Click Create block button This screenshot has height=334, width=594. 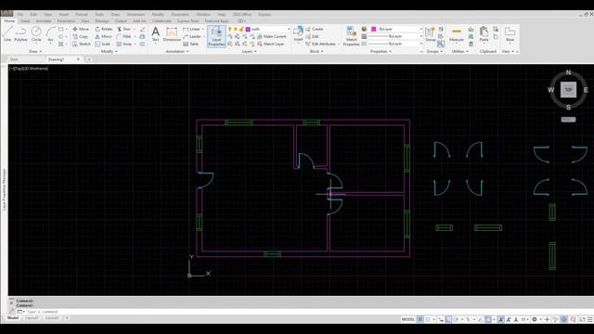[x=315, y=29]
